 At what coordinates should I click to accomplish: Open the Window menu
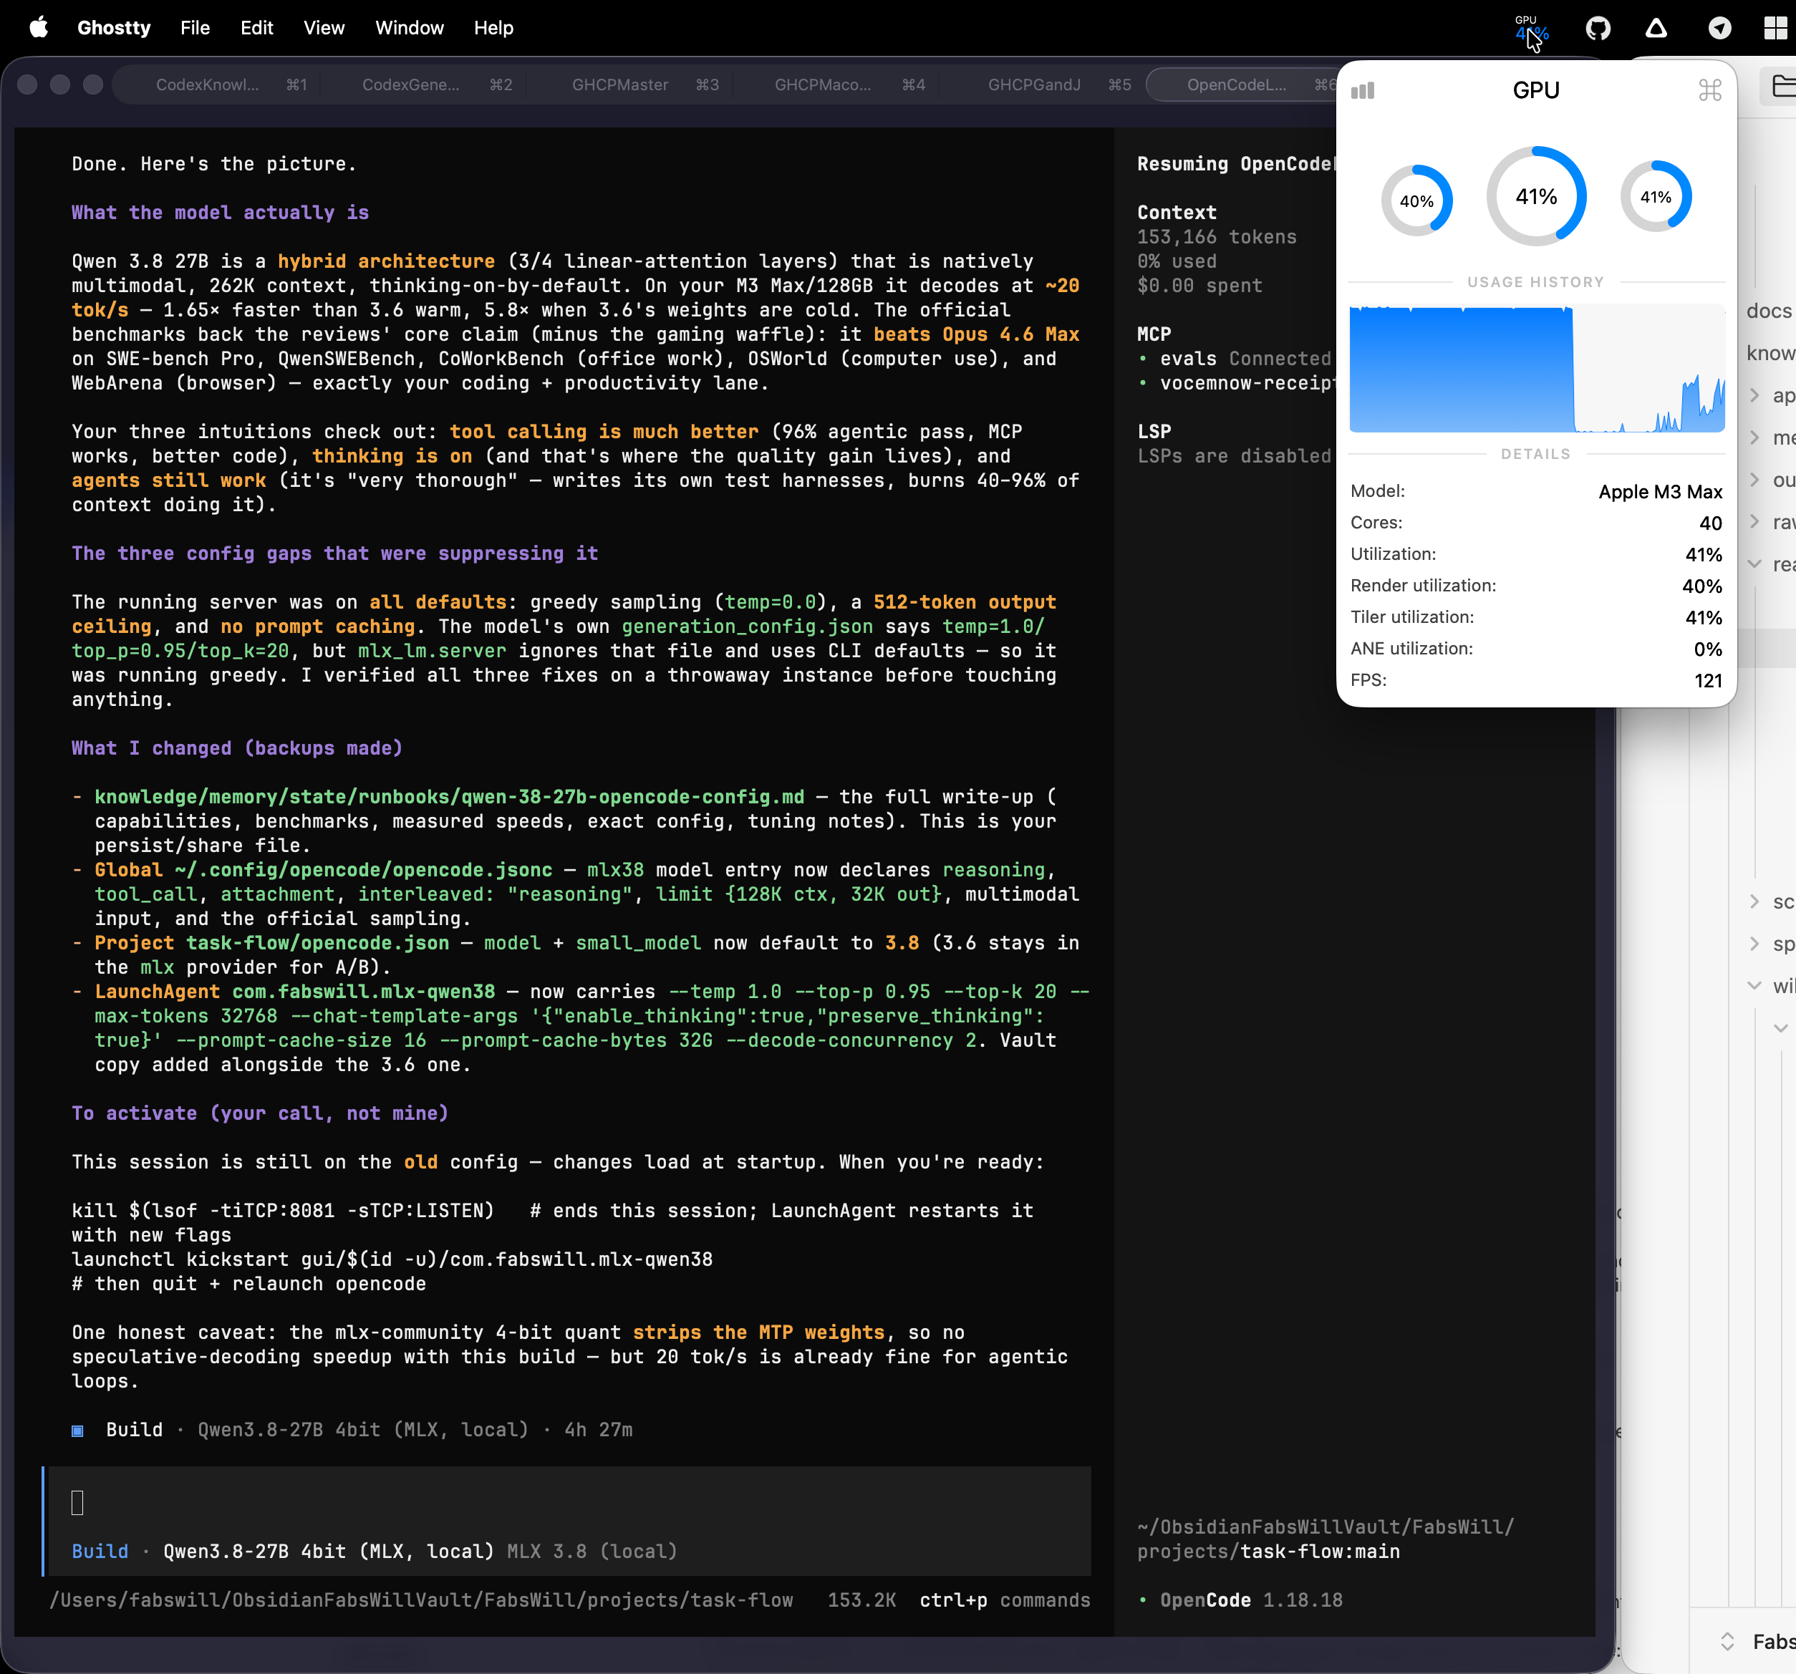409,28
